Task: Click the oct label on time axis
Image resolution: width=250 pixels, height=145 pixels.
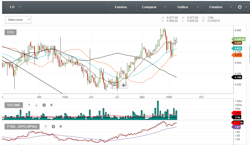Action: 201,97
